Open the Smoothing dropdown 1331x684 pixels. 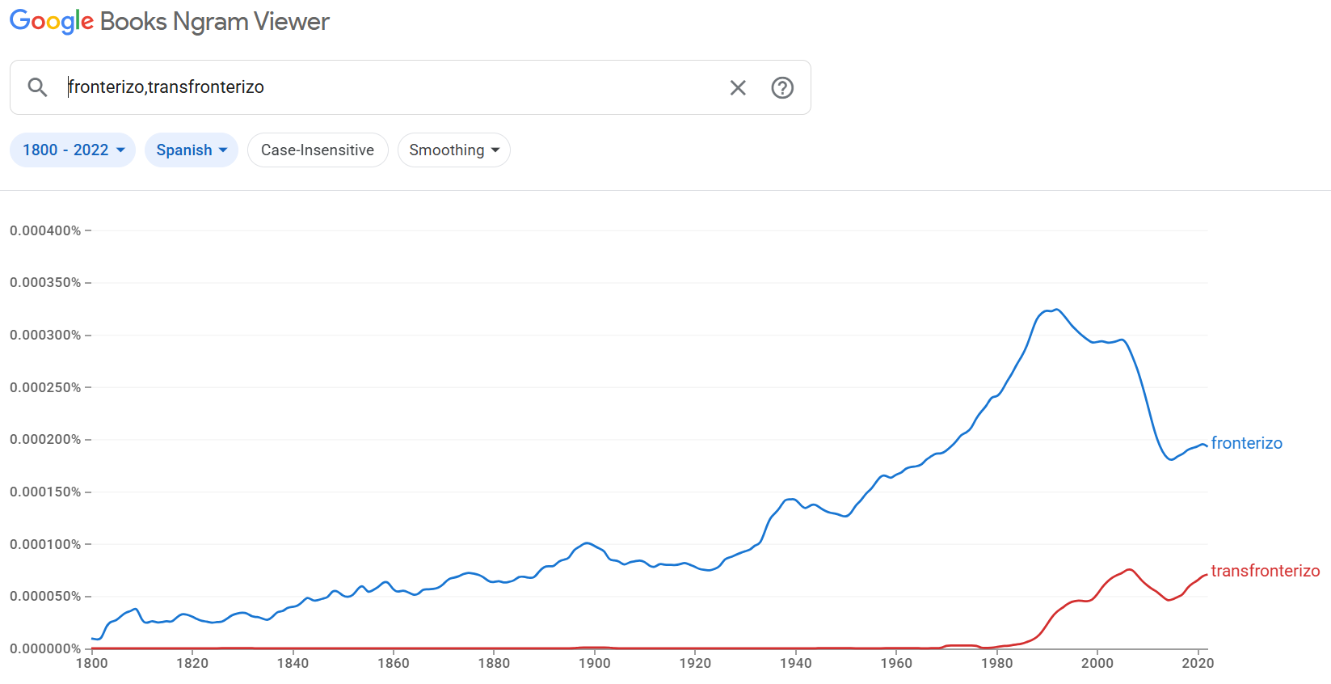coord(454,150)
